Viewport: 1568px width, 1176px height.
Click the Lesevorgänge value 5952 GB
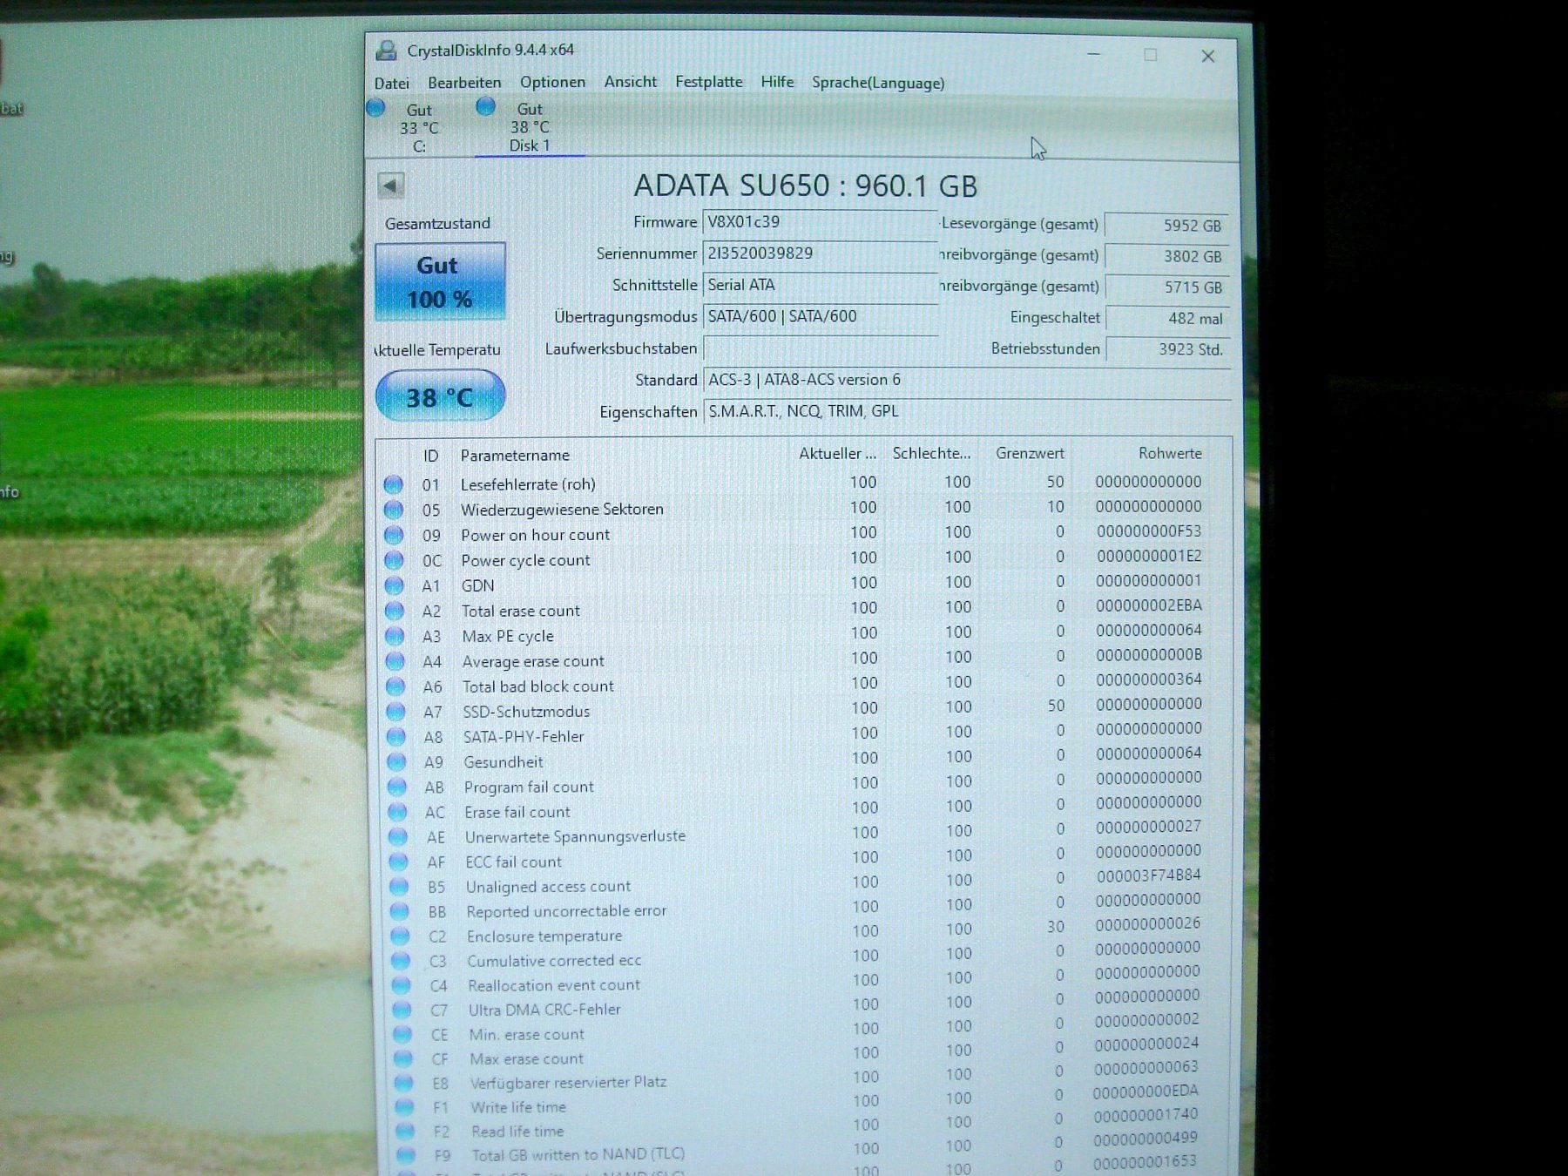click(x=1167, y=225)
